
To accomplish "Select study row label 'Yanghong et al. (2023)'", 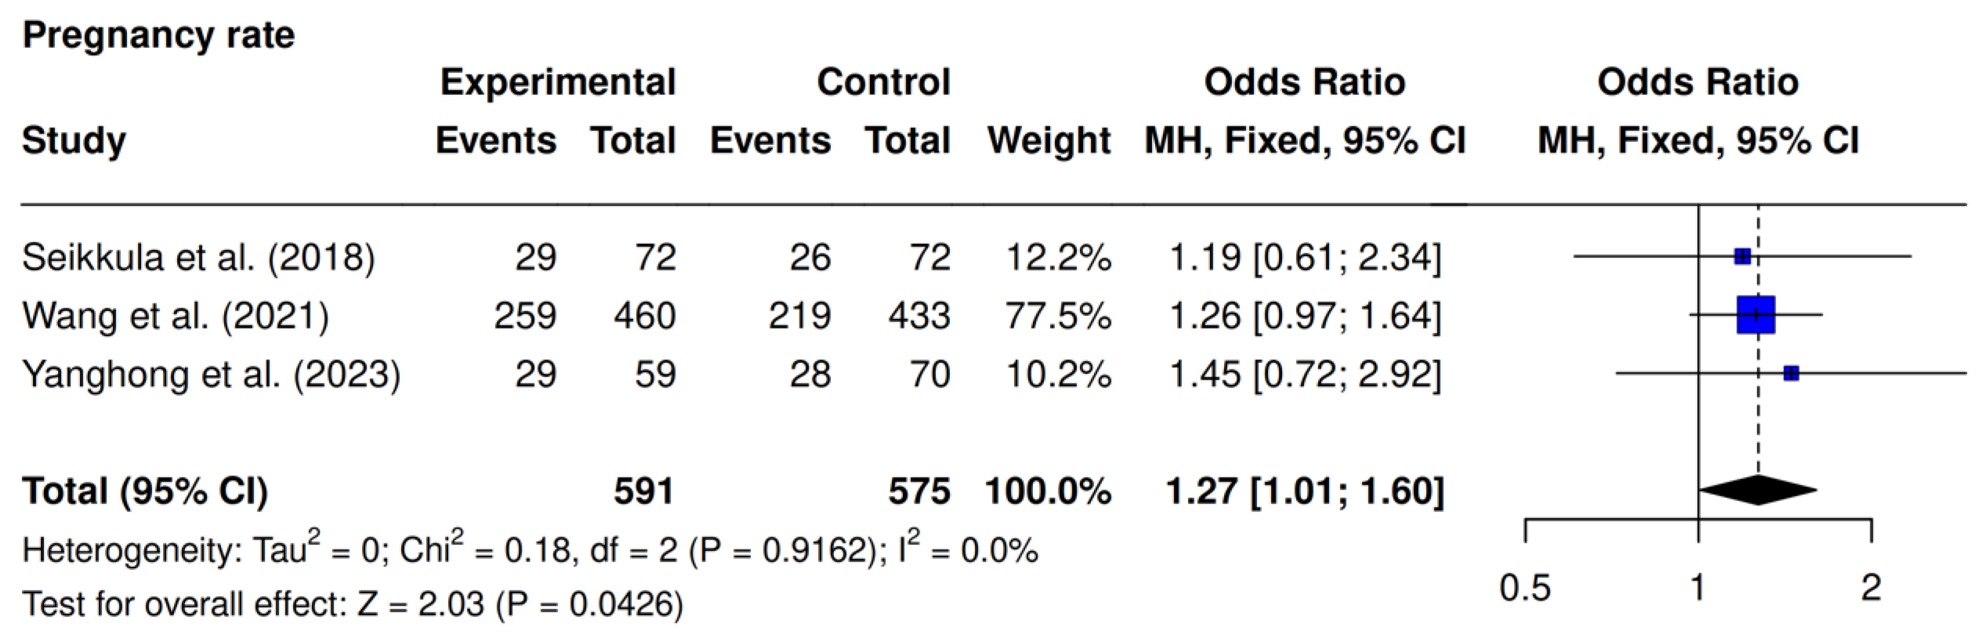I will tap(211, 374).
